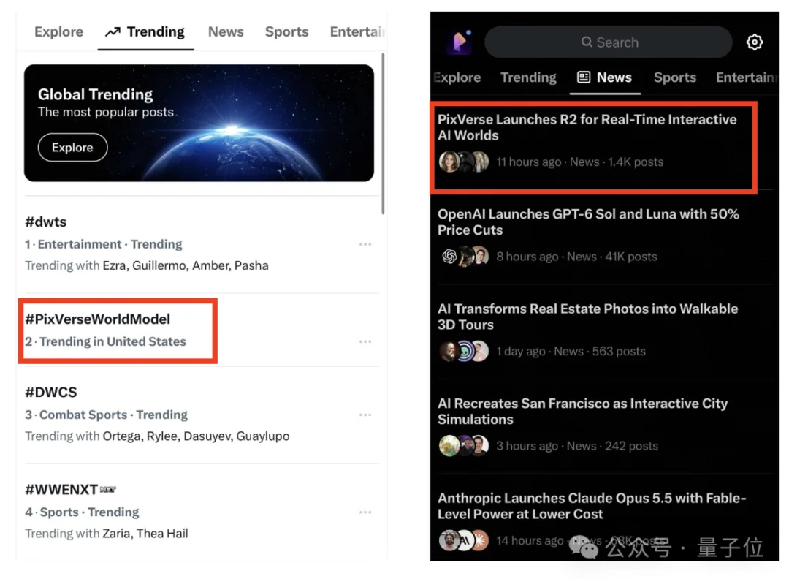Click the magnifier icon in the search bar
This screenshot has height=579, width=789.
tap(586, 42)
